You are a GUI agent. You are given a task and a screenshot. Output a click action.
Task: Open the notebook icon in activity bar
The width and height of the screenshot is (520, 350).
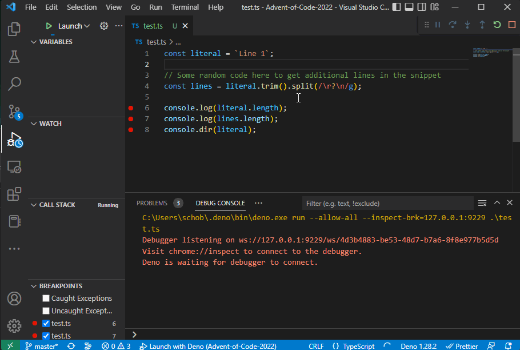click(14, 221)
